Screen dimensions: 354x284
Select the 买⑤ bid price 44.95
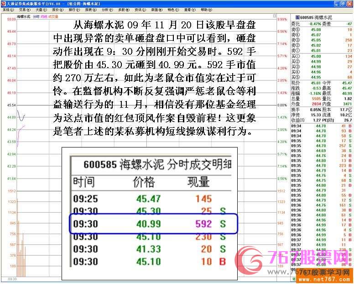coord(316,77)
